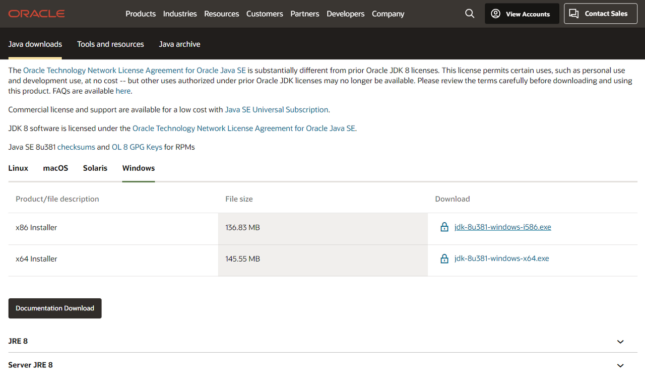Image resolution: width=645 pixels, height=390 pixels.
Task: Download jdk-8u381-windows-x64.exe
Action: (x=502, y=258)
